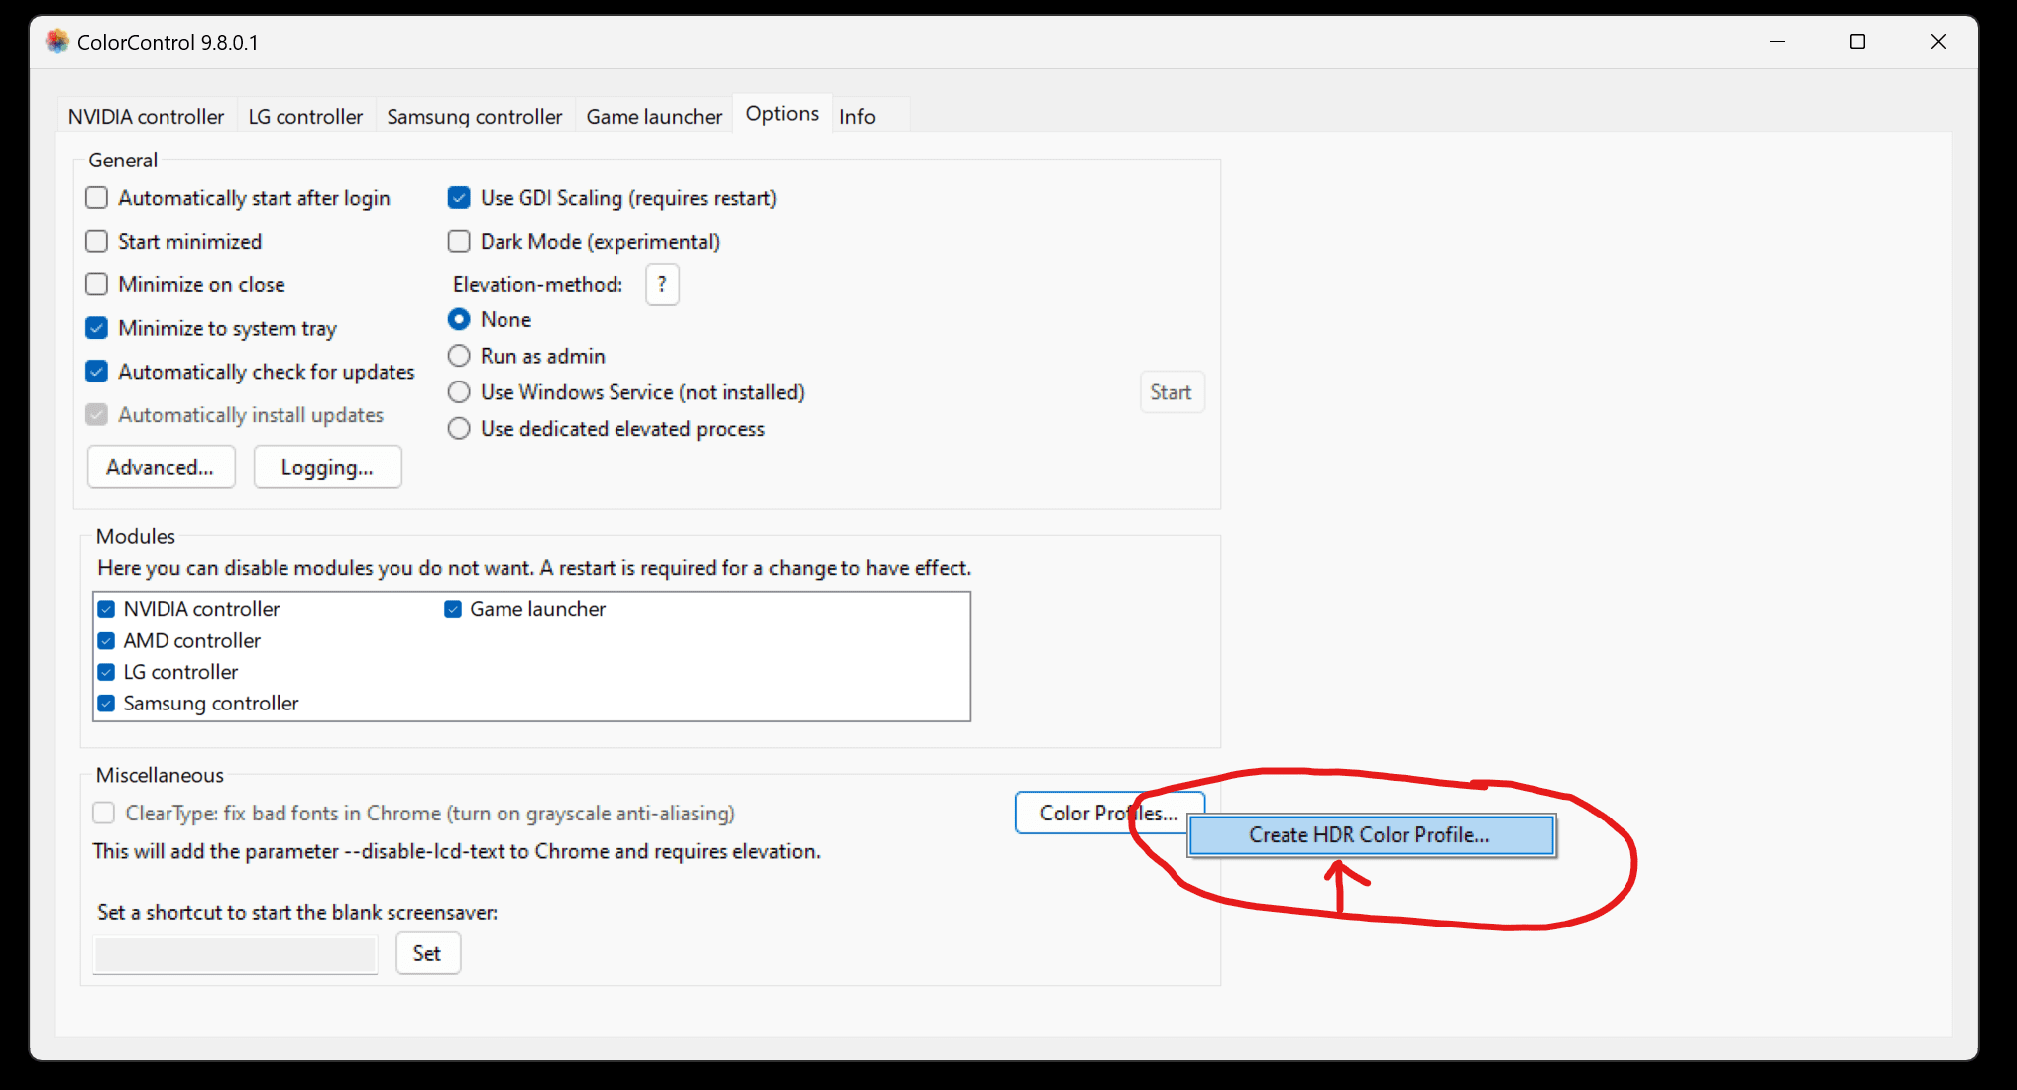Screen dimensions: 2017x1090
Task: Click the Start service button
Action: point(1172,392)
